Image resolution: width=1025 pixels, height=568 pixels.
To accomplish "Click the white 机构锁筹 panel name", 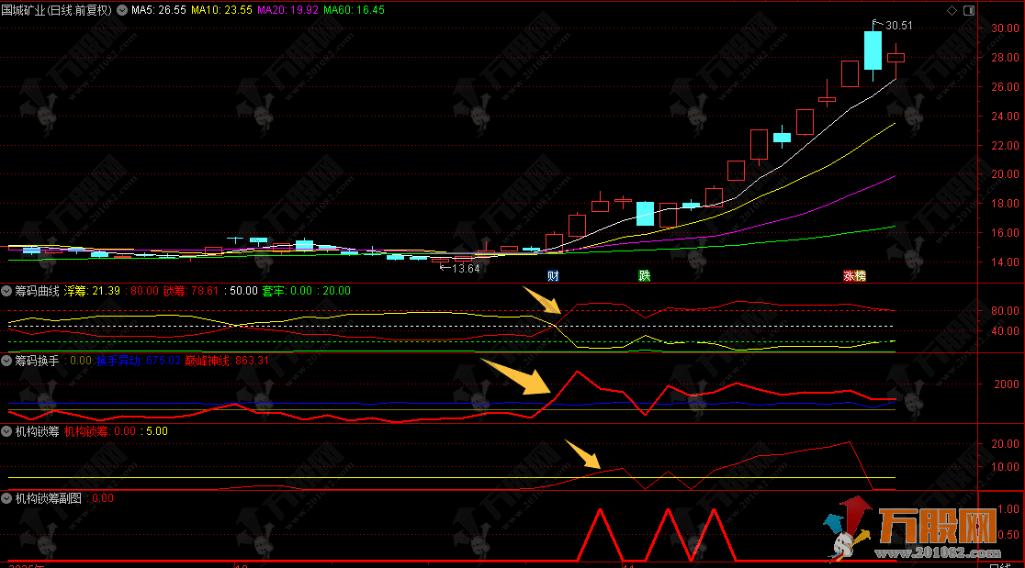I will click(38, 431).
